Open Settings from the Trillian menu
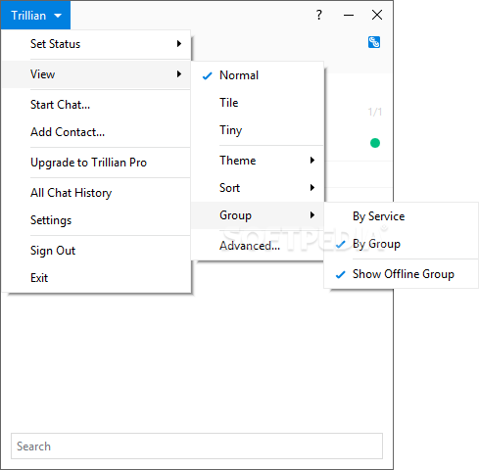The image size is (479, 470). click(x=97, y=220)
